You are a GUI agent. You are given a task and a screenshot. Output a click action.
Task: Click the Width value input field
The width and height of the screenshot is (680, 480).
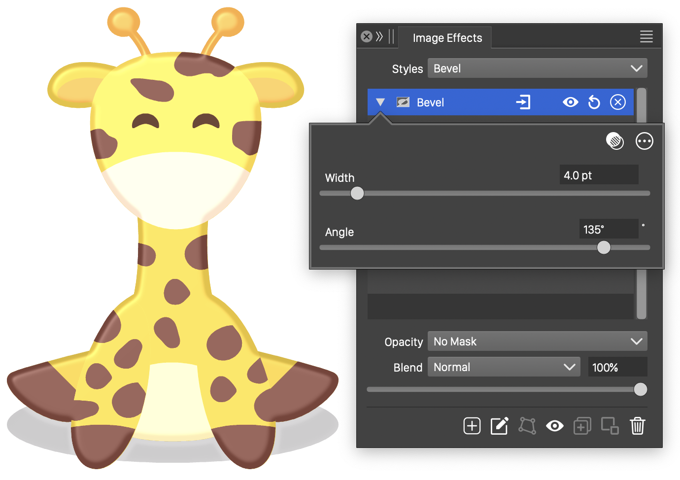599,175
